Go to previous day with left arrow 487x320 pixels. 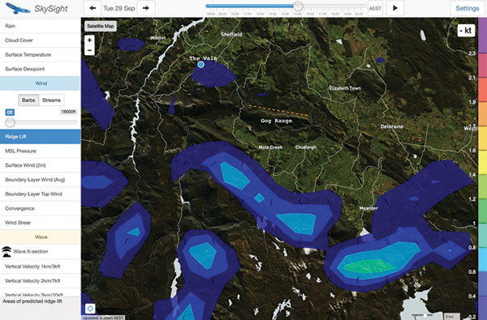[x=93, y=8]
